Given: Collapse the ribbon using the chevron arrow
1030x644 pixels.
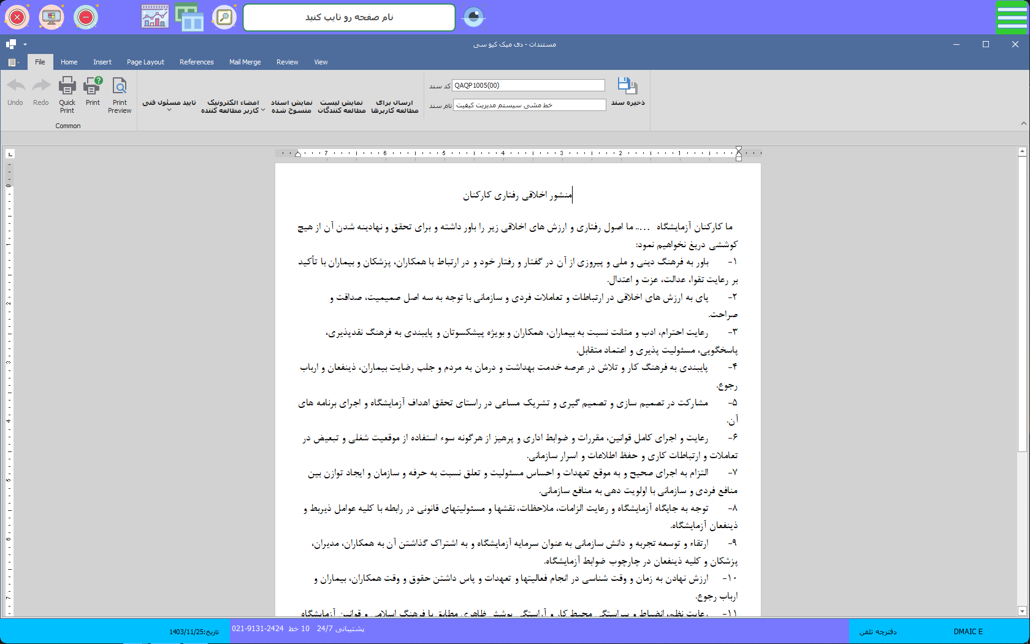Looking at the screenshot, I should pos(1023,123).
